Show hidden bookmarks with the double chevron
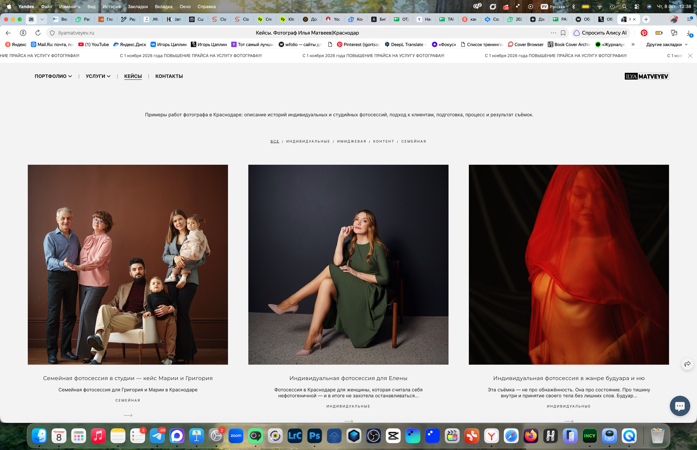The image size is (697, 450). point(633,44)
